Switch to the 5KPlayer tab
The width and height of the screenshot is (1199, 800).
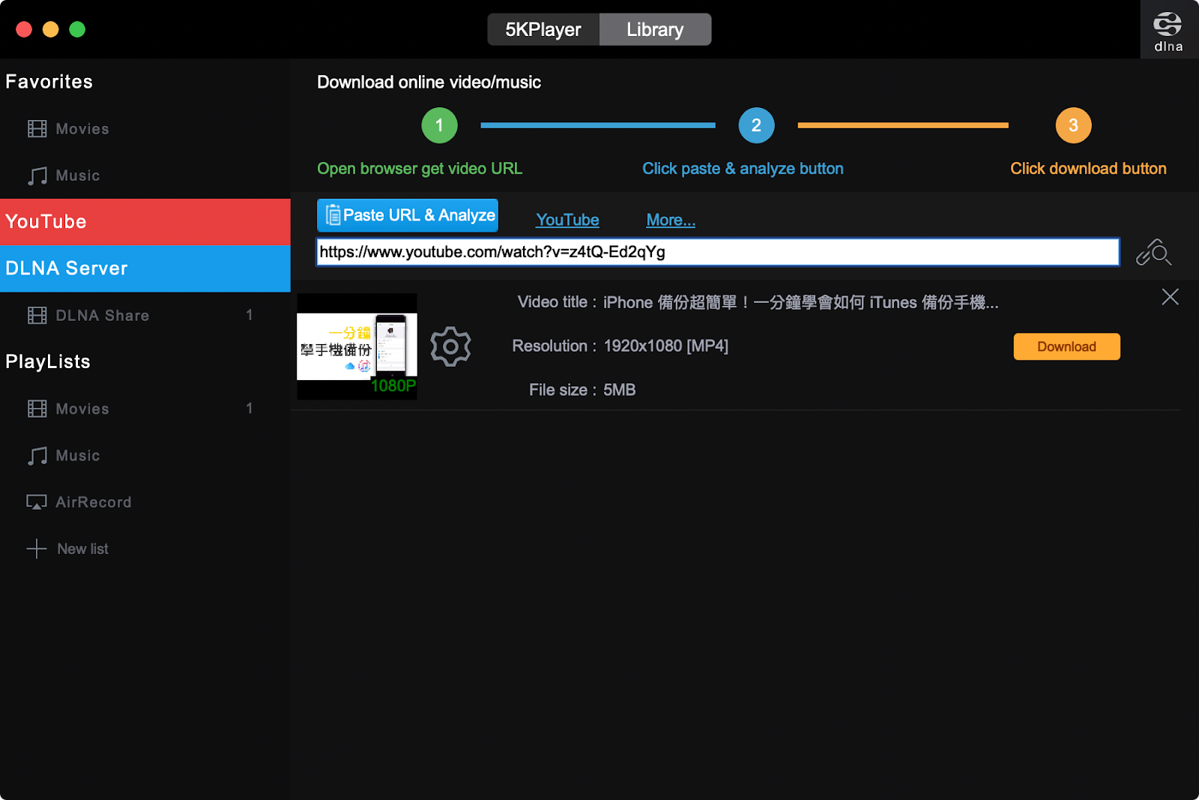pos(543,29)
